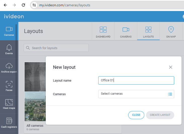The height and width of the screenshot is (134, 184).
Task: Click the camera list icon in Cameras field
Action: click(x=170, y=94)
